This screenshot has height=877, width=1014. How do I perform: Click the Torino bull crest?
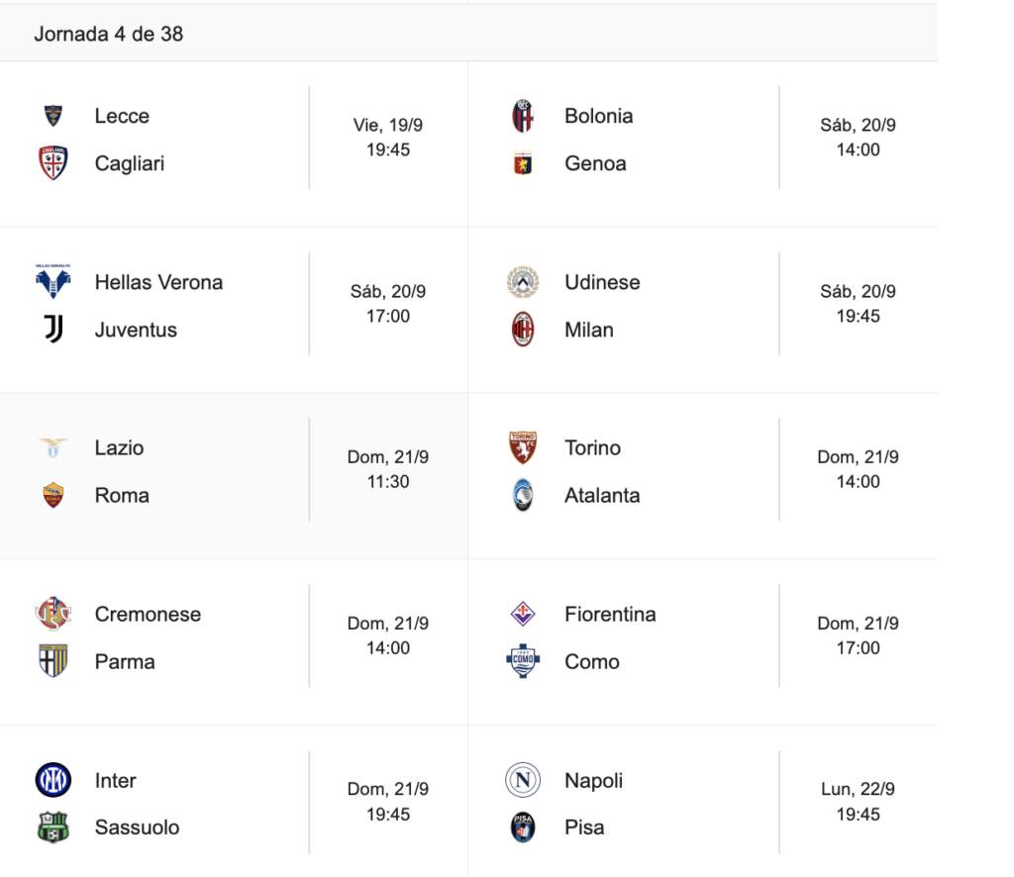[x=523, y=447]
